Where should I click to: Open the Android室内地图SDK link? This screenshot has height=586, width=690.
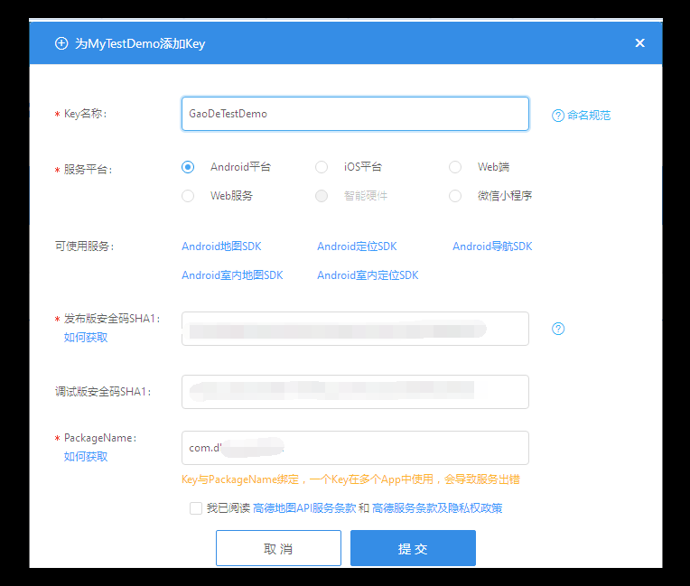coord(232,275)
